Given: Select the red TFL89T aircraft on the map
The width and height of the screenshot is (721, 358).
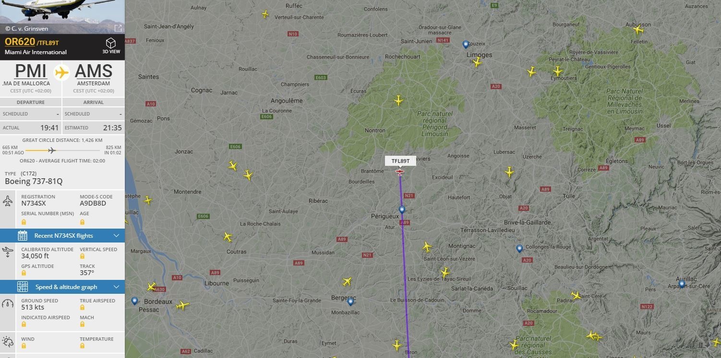Looking at the screenshot, I should point(400,172).
